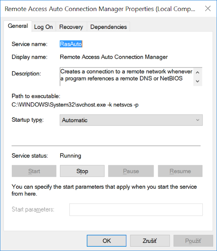
Task: Click the Pause service button
Action: (x=131, y=171)
